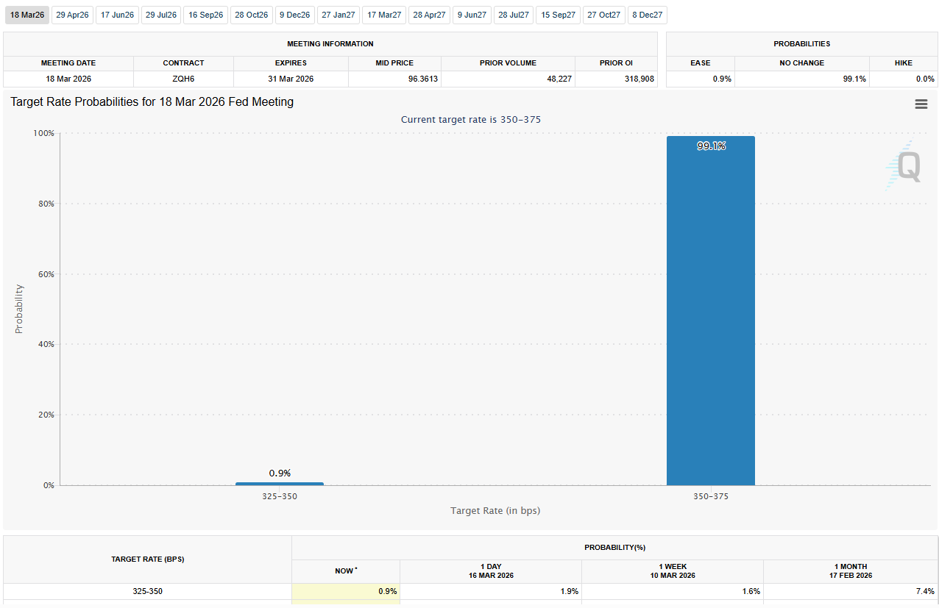This screenshot has width=939, height=608.
Task: Open the 8 Dec27 meeting view
Action: coord(647,15)
